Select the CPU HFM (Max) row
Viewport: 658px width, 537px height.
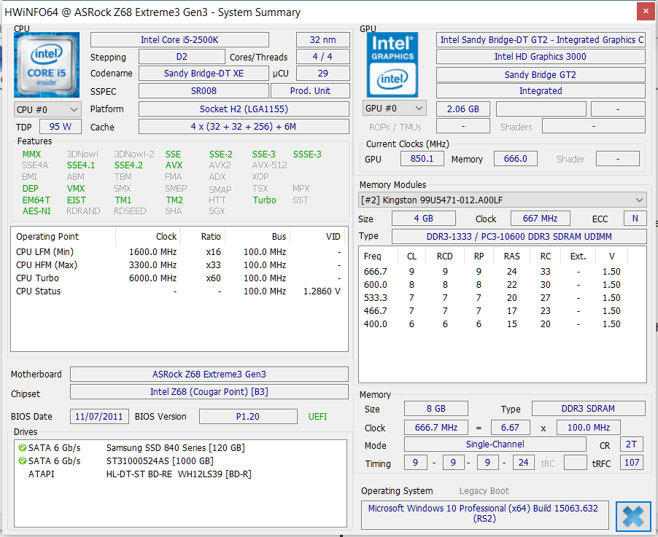tap(178, 265)
